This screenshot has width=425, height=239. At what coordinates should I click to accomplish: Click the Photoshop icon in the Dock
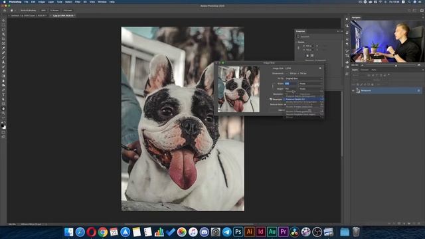238,232
